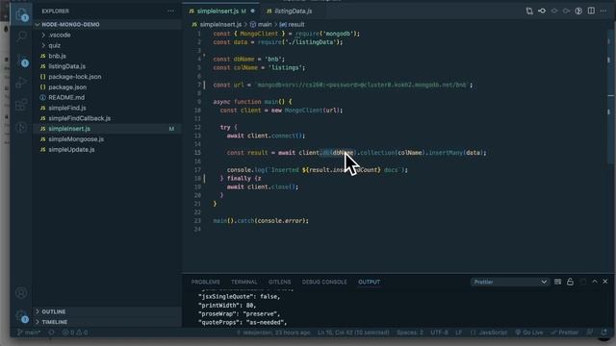Click errors and warnings count in status bar
Viewport: 616px width, 346px height.
pyautogui.click(x=75, y=333)
